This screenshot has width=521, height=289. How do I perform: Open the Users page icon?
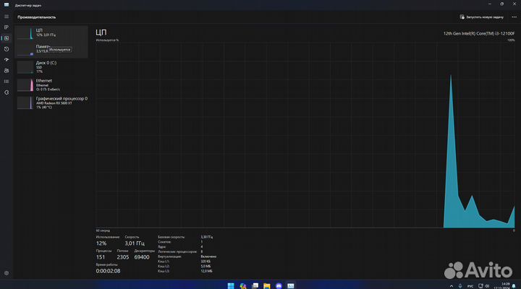(x=6, y=70)
